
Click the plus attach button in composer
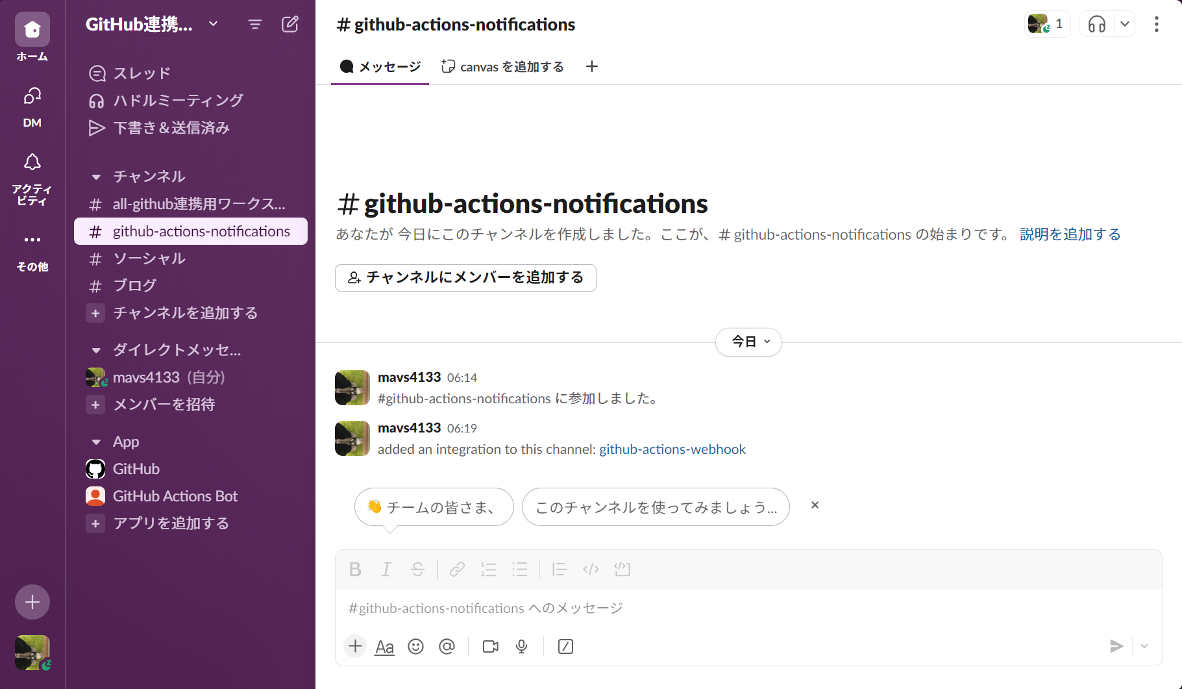pyautogui.click(x=355, y=646)
